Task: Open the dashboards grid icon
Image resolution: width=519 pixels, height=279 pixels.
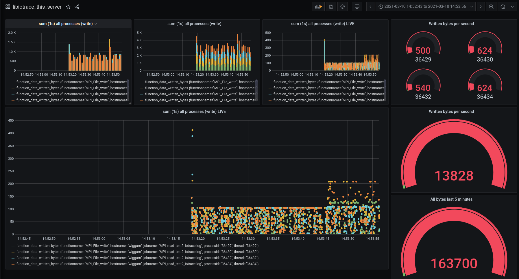Action: (8, 7)
